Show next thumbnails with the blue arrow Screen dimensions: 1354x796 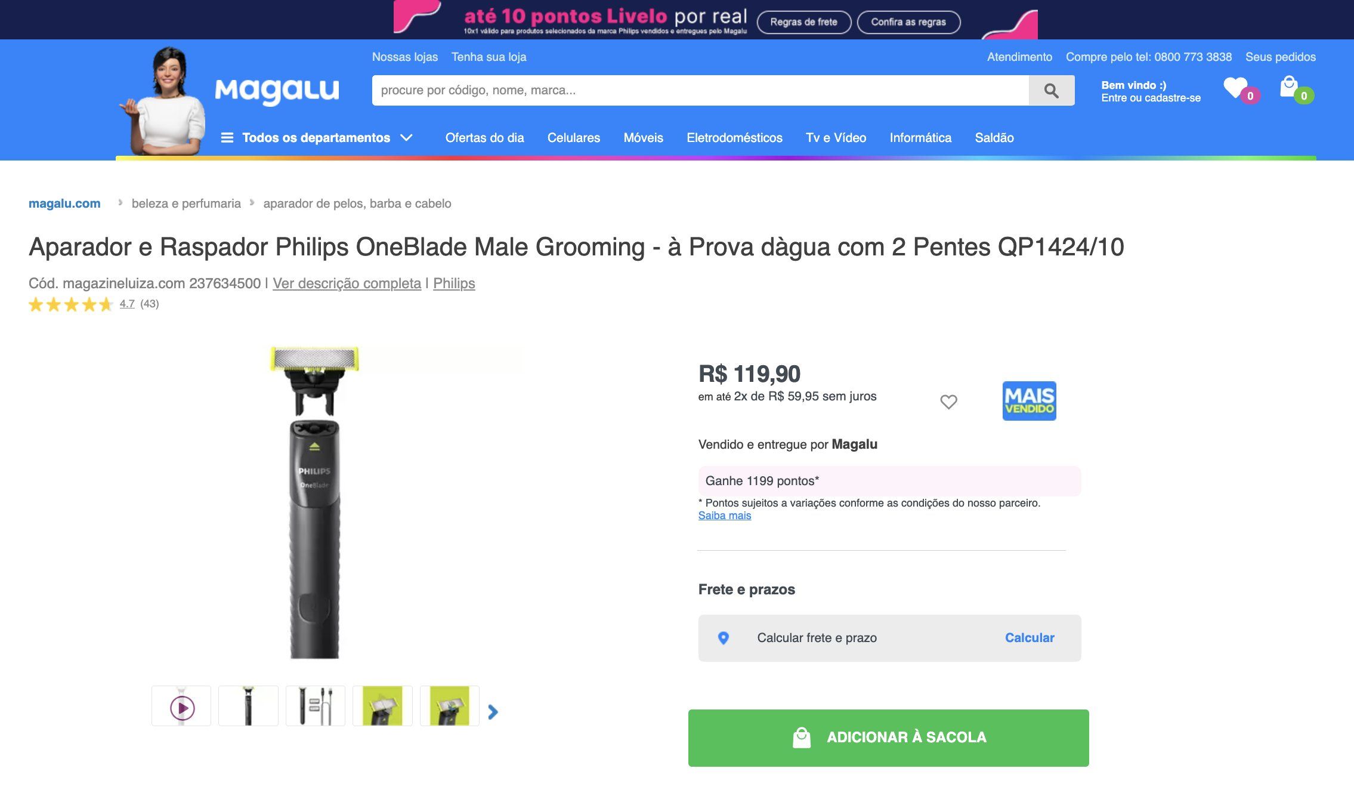click(493, 712)
